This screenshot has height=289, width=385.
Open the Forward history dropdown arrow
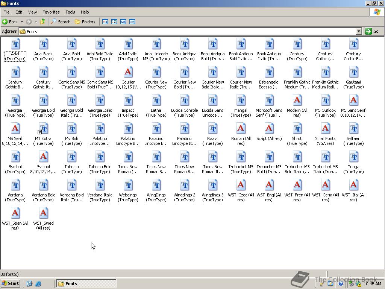pos(36,22)
